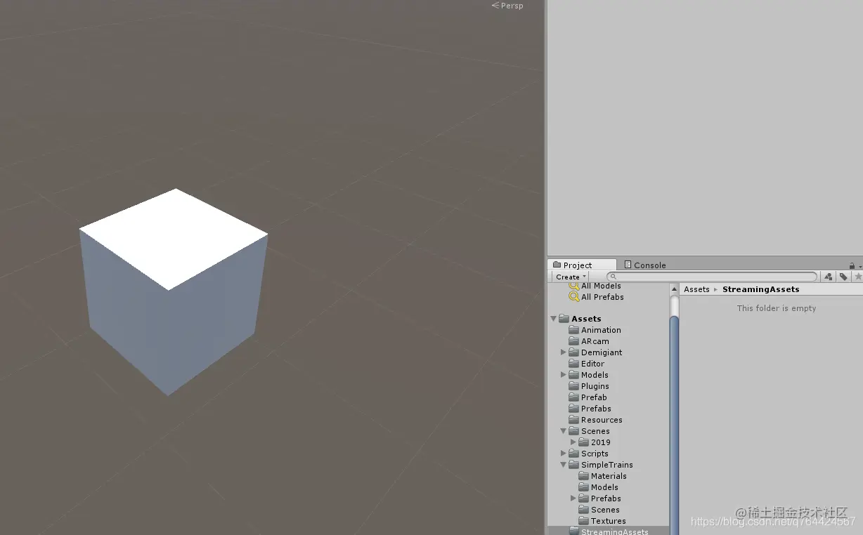Collapse the Assets root folder arrow

(x=553, y=319)
